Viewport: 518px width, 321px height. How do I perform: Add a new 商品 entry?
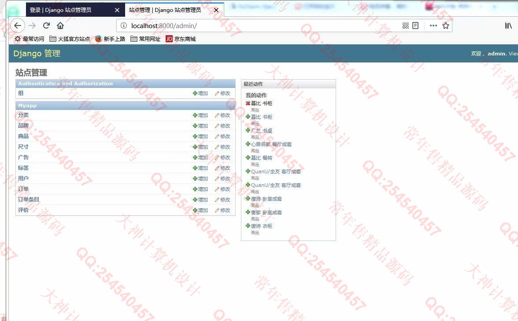coord(200,136)
